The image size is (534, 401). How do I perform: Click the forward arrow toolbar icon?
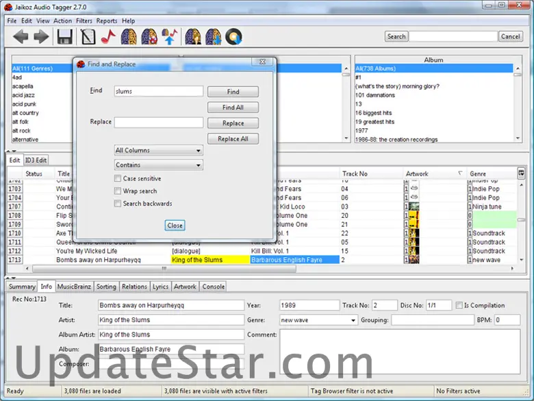pyautogui.click(x=41, y=36)
